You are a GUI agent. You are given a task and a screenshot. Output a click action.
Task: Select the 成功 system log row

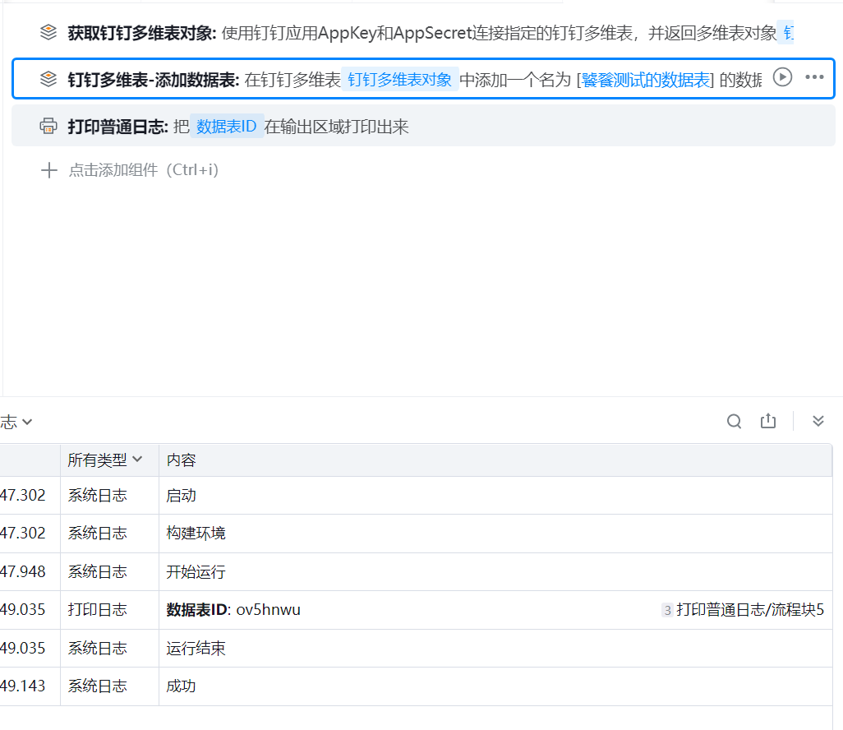tap(181, 686)
